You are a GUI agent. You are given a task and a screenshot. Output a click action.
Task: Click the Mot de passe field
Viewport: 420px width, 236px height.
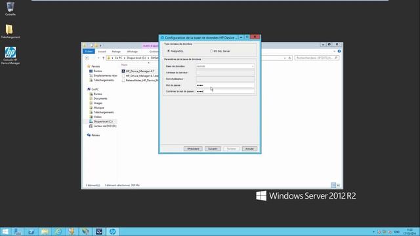point(225,85)
